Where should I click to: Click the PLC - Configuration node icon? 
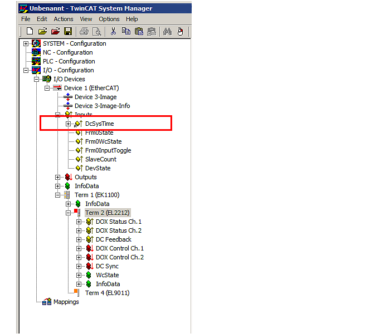pyautogui.click(x=36, y=61)
